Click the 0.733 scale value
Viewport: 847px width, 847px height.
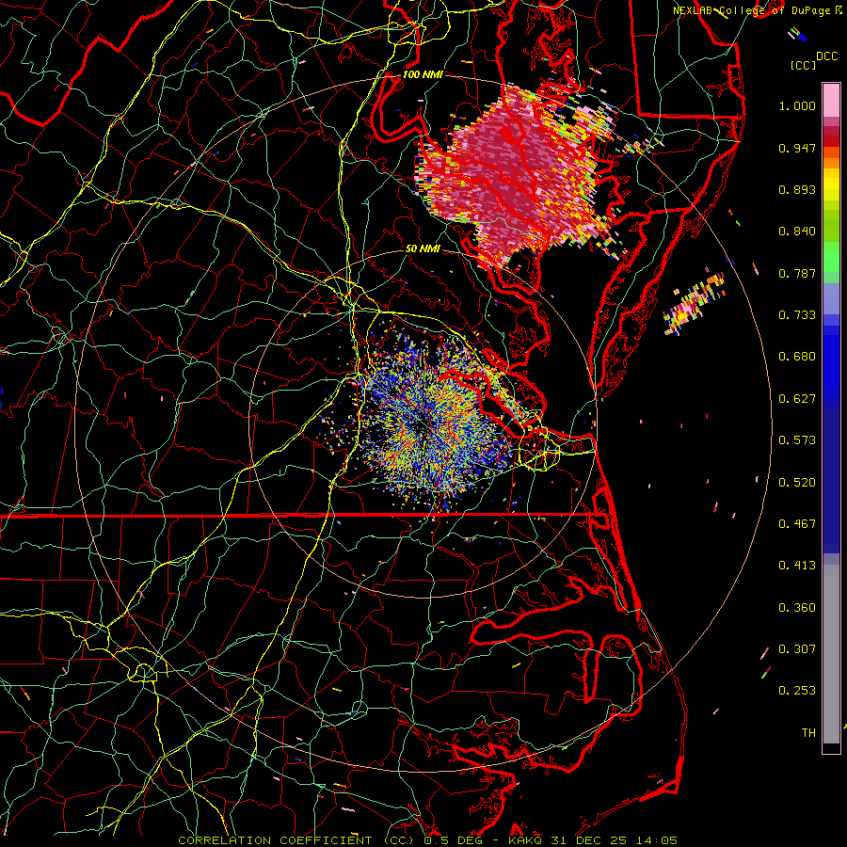[x=797, y=315]
